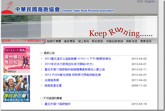Open the 台灣超馬網 link
This screenshot has width=165, height=111.
pyautogui.click(x=52, y=80)
